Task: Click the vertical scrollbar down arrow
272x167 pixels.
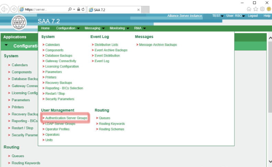Action: [x=270, y=162]
